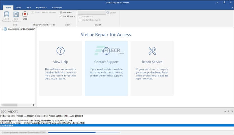This screenshot has width=234, height=135.
Task: Click inside the search text field
Action: coord(92,13)
